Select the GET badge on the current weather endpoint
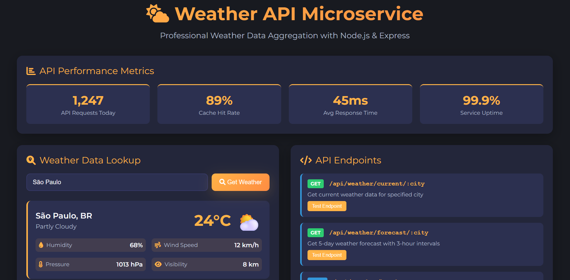Image resolution: width=570 pixels, height=280 pixels. pos(315,184)
